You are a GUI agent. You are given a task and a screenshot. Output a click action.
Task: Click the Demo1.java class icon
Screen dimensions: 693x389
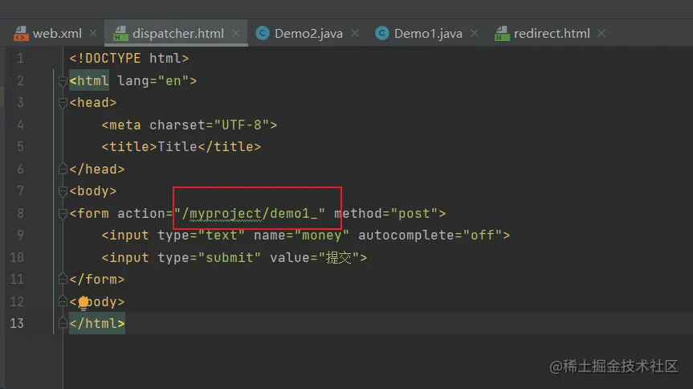[382, 33]
